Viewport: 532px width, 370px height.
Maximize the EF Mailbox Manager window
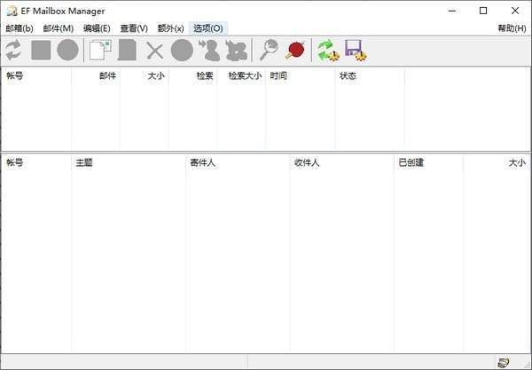click(483, 11)
